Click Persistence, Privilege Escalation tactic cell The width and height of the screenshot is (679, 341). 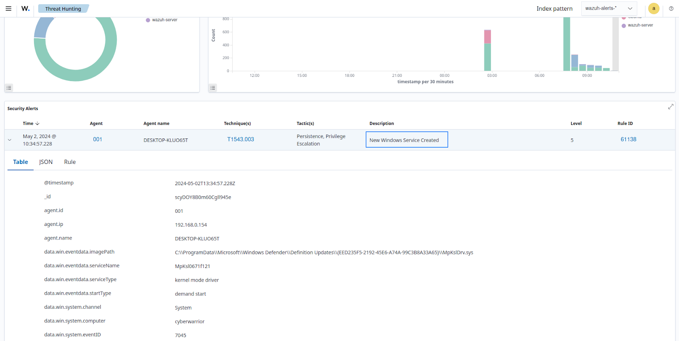point(321,140)
